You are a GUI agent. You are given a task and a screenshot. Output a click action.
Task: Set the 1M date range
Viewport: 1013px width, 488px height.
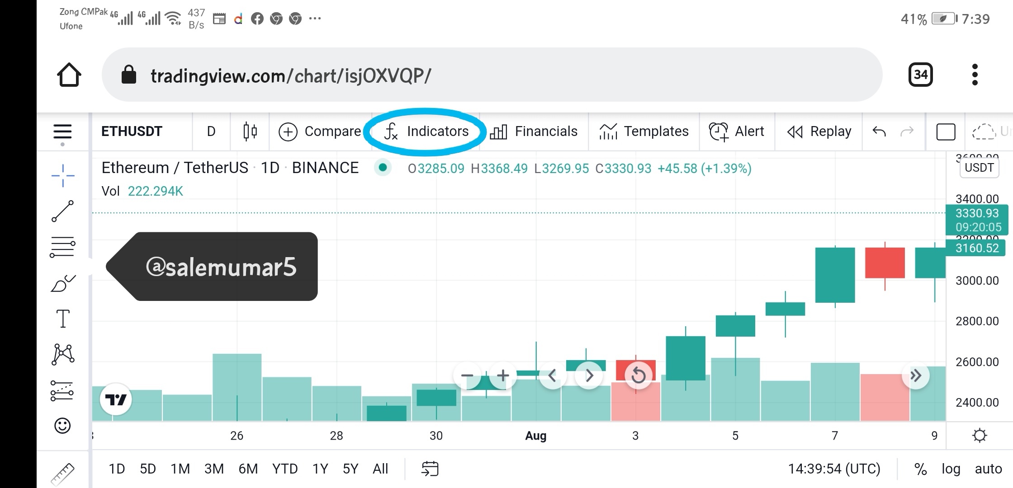coord(180,469)
